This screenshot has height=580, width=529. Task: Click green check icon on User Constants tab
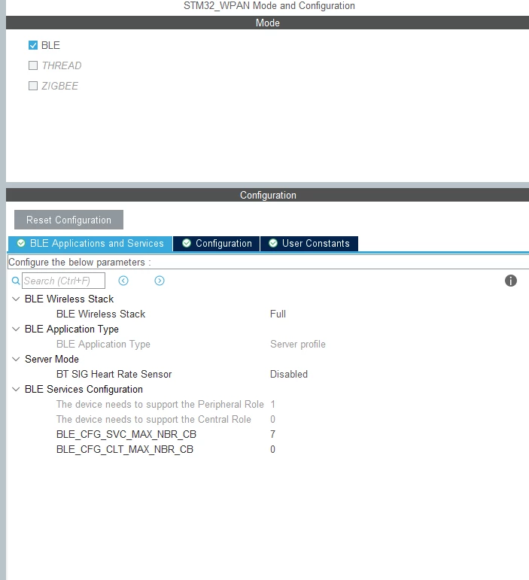273,243
